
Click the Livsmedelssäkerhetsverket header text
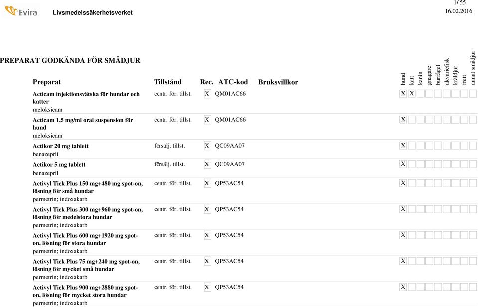coord(93,12)
